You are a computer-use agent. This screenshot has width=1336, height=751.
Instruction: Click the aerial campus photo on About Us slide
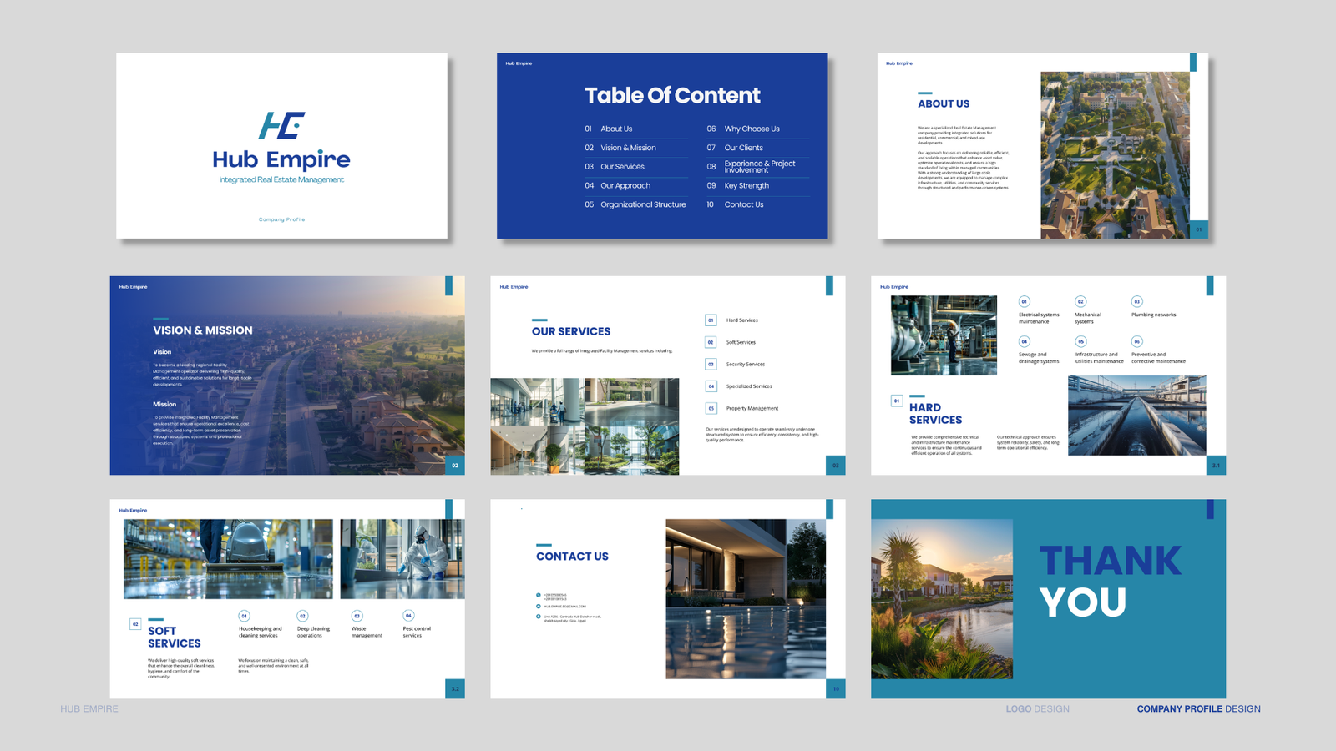coord(1115,155)
